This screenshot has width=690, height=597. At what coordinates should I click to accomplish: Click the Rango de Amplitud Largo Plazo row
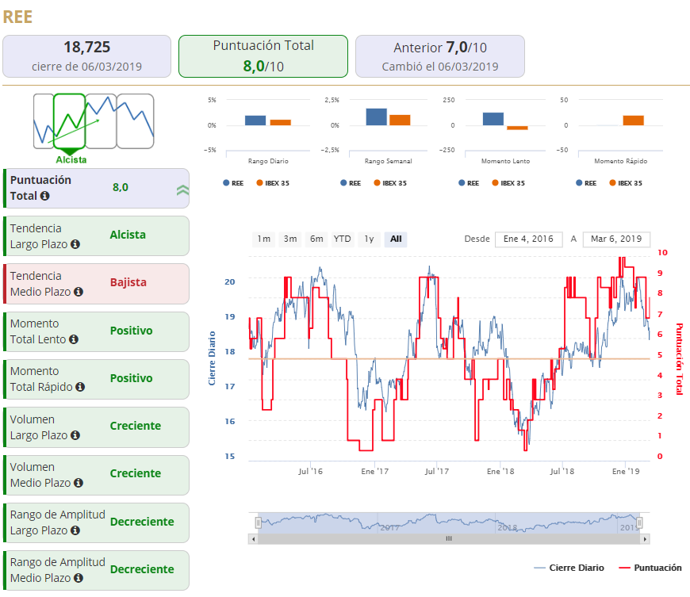coord(97,522)
